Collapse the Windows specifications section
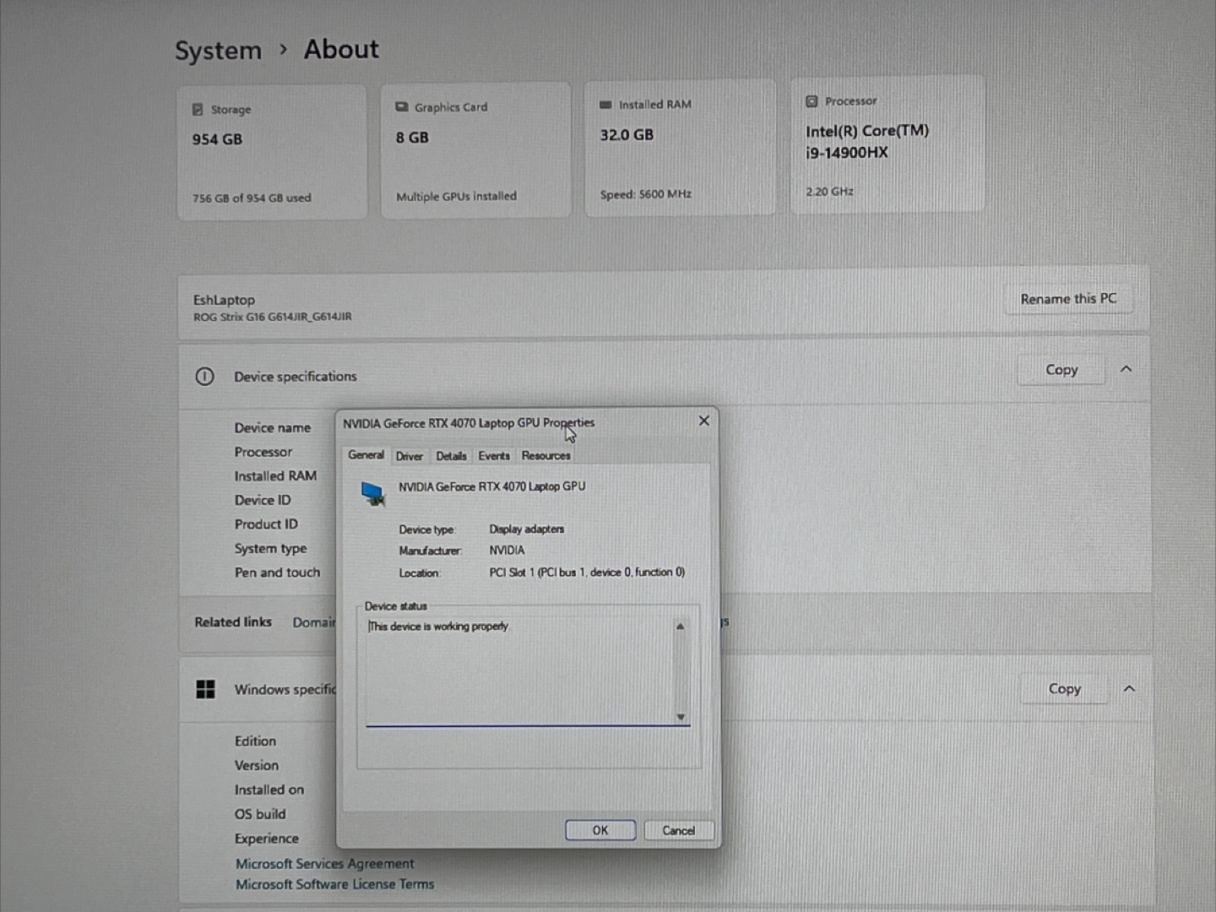 (x=1129, y=688)
